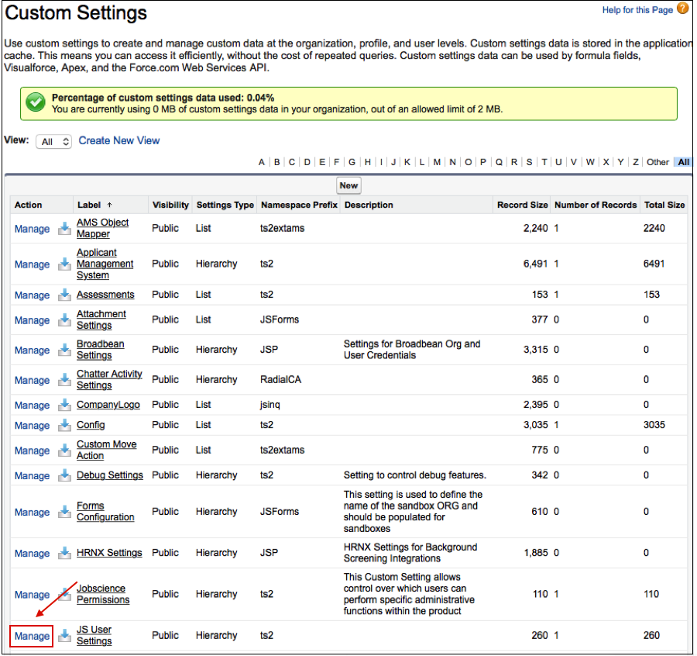
Task: Click the jsinq namespace prefix cell
Action: (x=270, y=405)
